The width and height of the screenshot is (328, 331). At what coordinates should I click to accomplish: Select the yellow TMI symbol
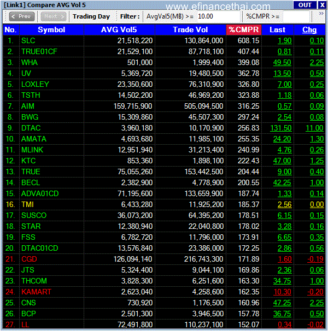[x=27, y=204]
